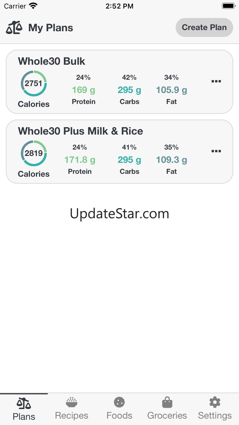The height and width of the screenshot is (425, 239).
Task: Open the Settings gear icon
Action: tap(215, 402)
